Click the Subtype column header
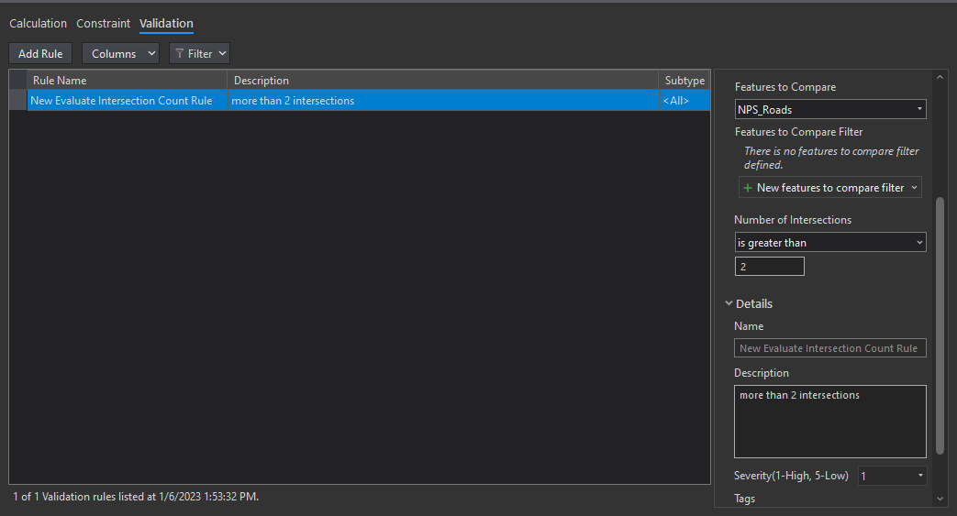The height and width of the screenshot is (516, 957). 684,81
